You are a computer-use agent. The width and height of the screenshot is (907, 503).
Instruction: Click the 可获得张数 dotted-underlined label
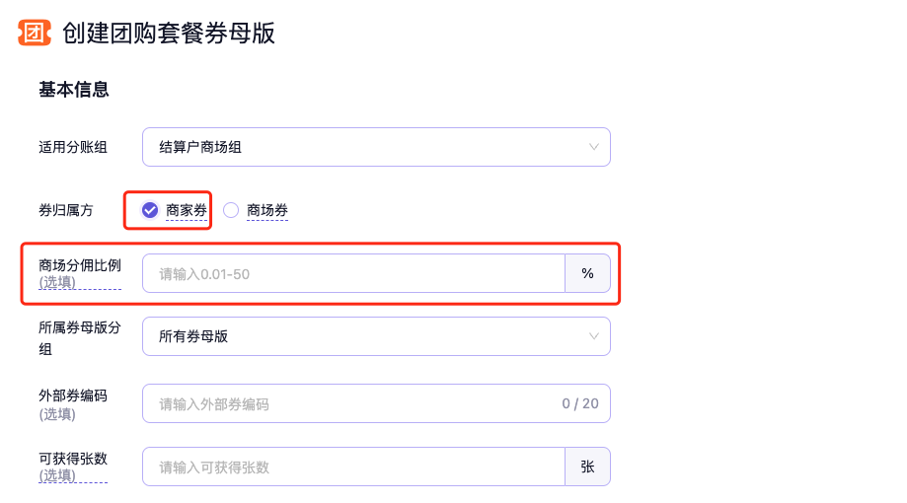pos(73,459)
